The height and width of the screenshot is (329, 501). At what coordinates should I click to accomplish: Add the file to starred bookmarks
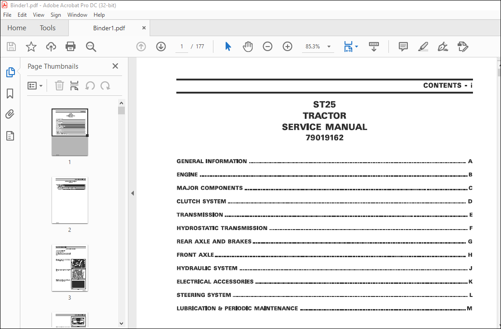(31, 47)
